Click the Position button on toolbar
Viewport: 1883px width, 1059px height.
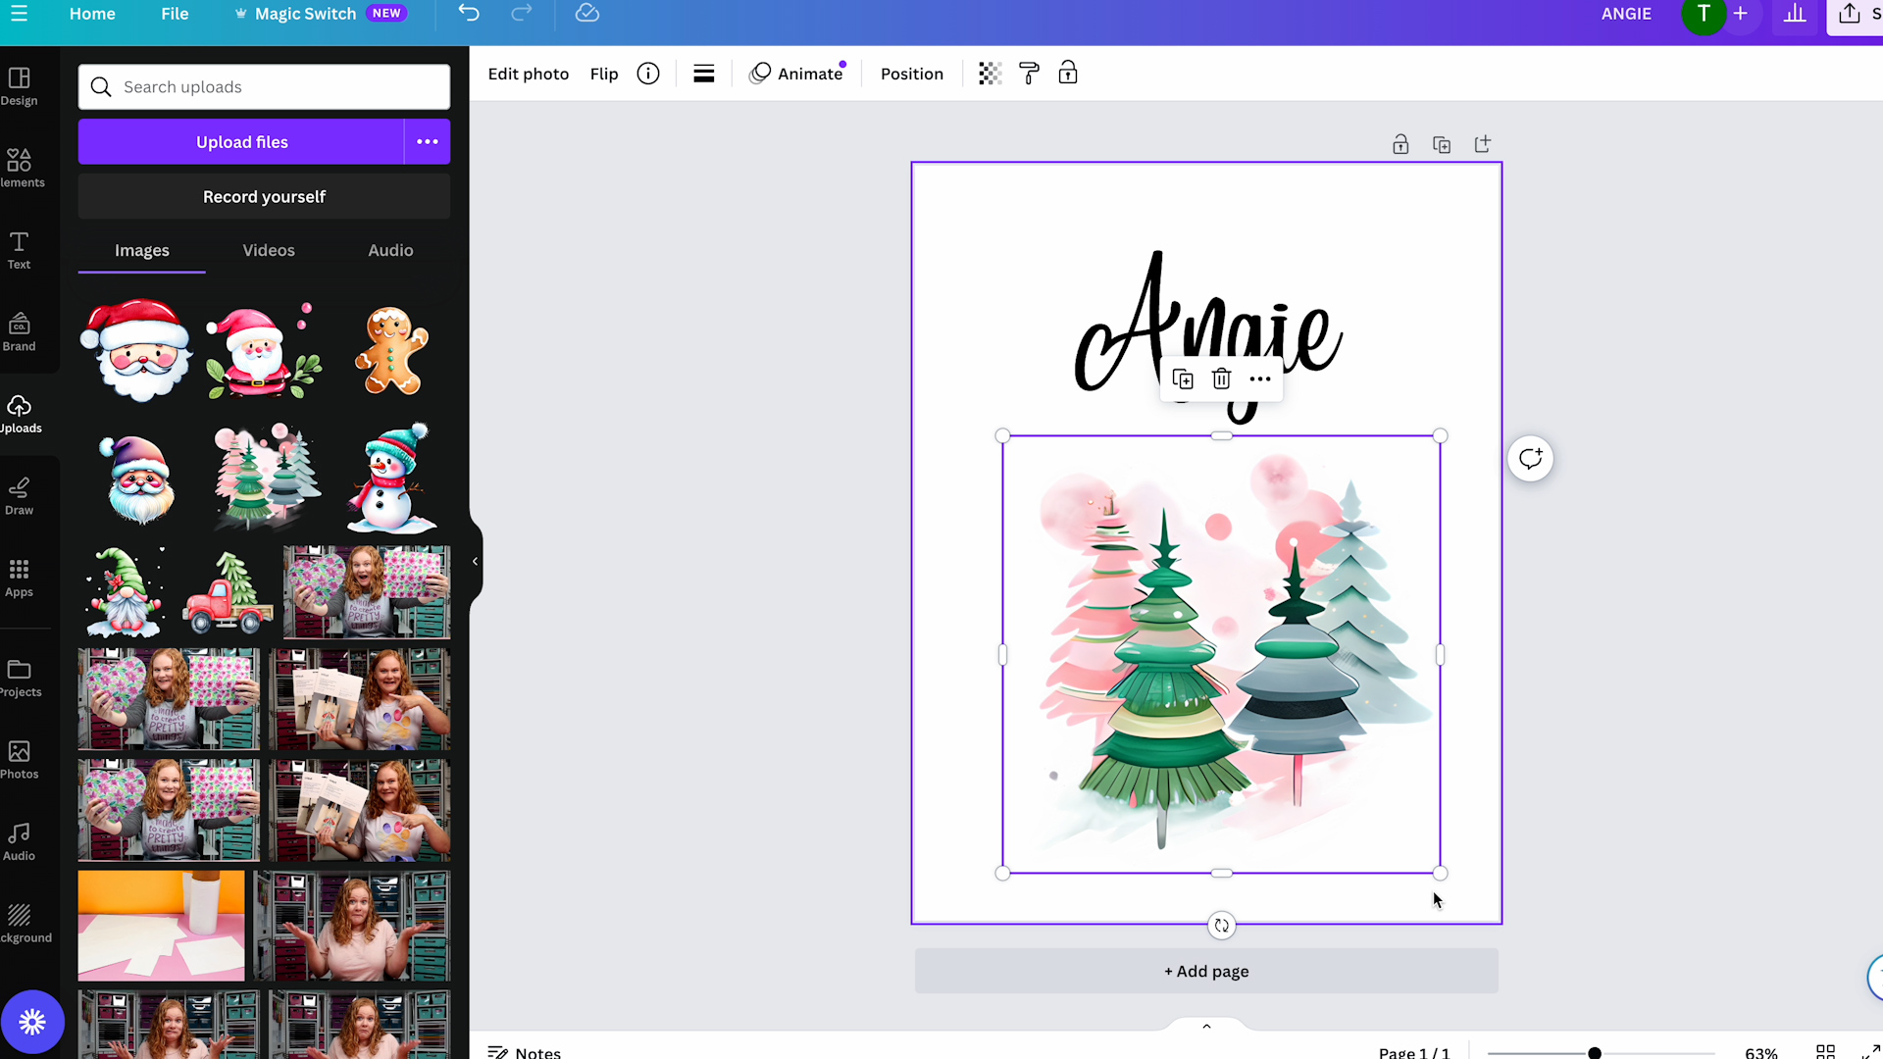[912, 74]
